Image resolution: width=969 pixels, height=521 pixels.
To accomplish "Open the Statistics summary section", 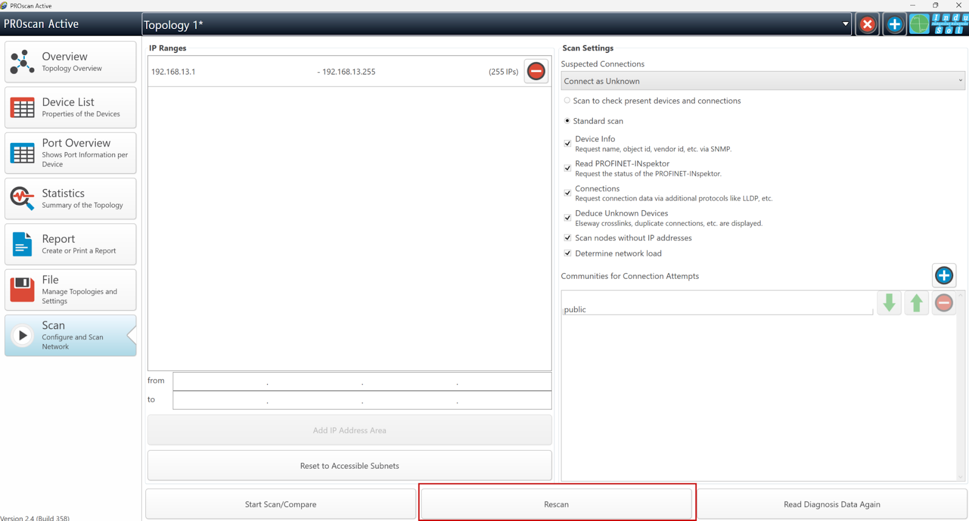I will pos(70,199).
